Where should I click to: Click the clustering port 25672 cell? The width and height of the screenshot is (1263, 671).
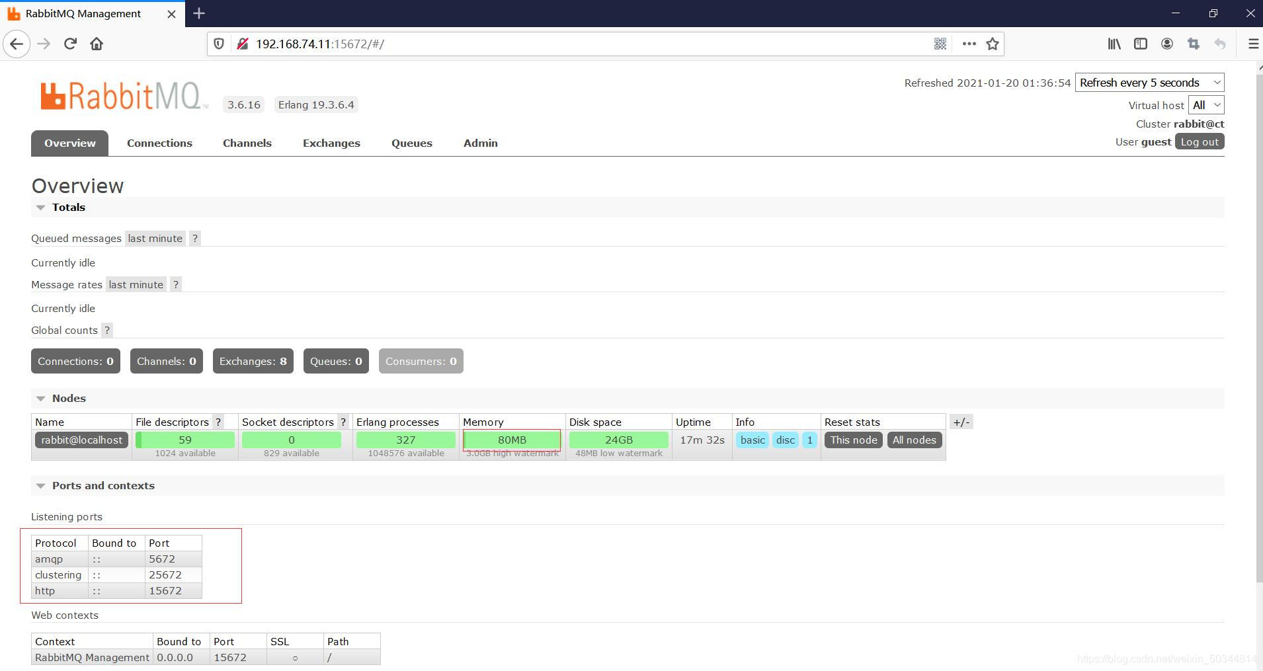pyautogui.click(x=173, y=575)
